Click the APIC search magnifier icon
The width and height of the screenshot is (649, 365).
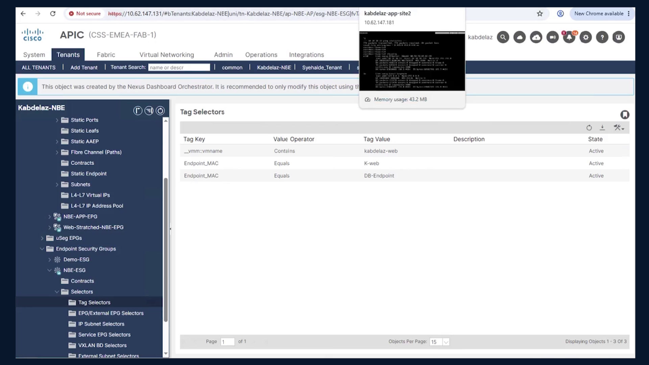click(x=503, y=37)
